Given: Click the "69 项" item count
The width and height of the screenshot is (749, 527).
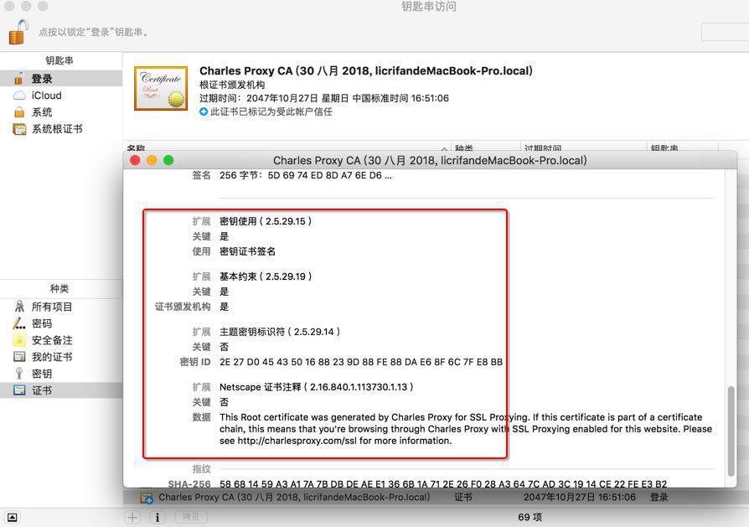Looking at the screenshot, I should click(x=529, y=517).
